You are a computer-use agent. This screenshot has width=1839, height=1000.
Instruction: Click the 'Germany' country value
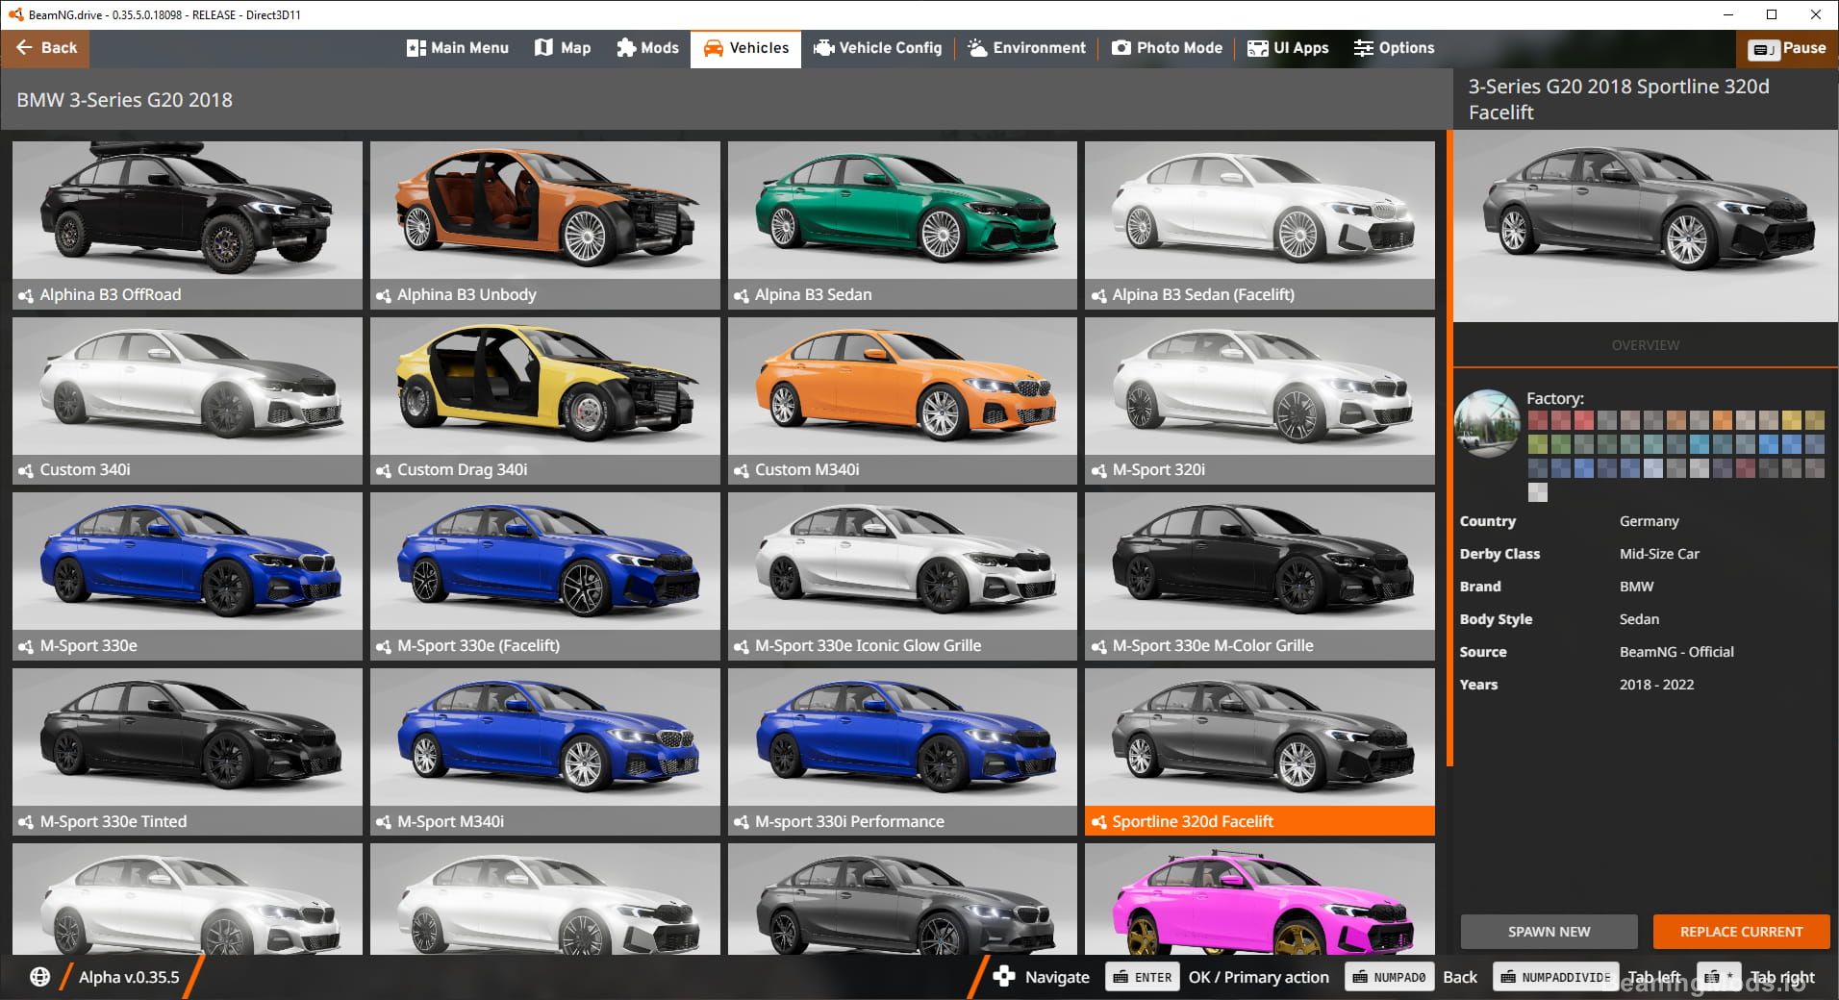pos(1649,521)
